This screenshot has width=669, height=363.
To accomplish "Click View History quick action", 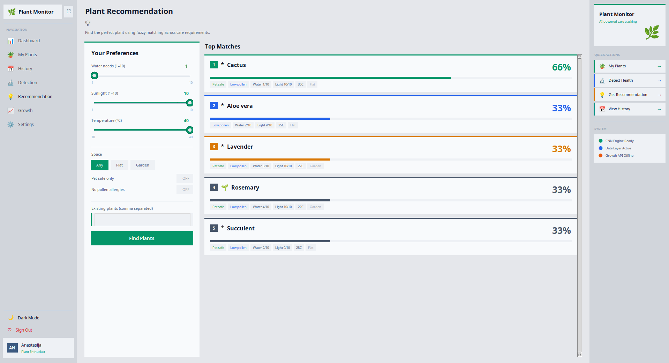I will (630, 109).
